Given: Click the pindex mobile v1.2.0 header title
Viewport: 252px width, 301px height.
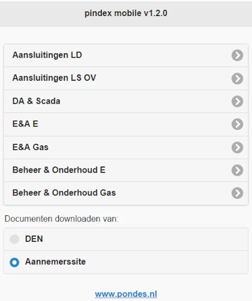Looking at the screenshot, I should [126, 13].
